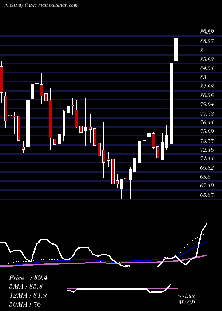222x311 pixels.
Task: Select the 85.63 price axis label
Action: point(207,59)
